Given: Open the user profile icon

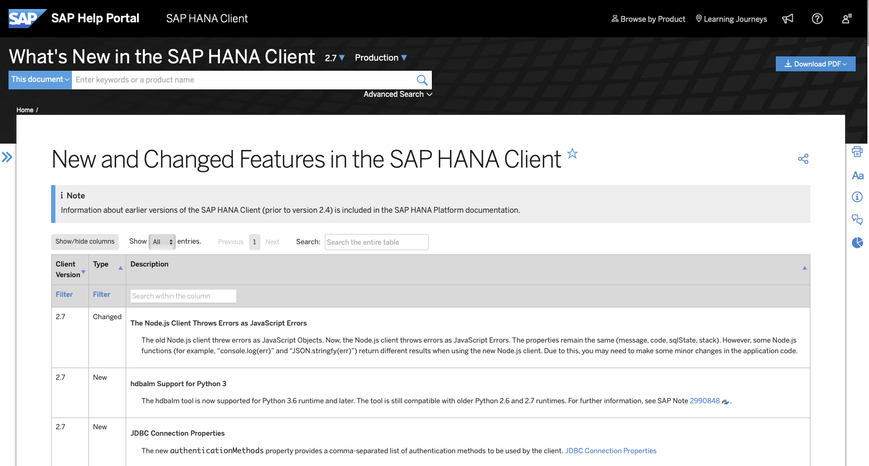Looking at the screenshot, I should (x=847, y=19).
